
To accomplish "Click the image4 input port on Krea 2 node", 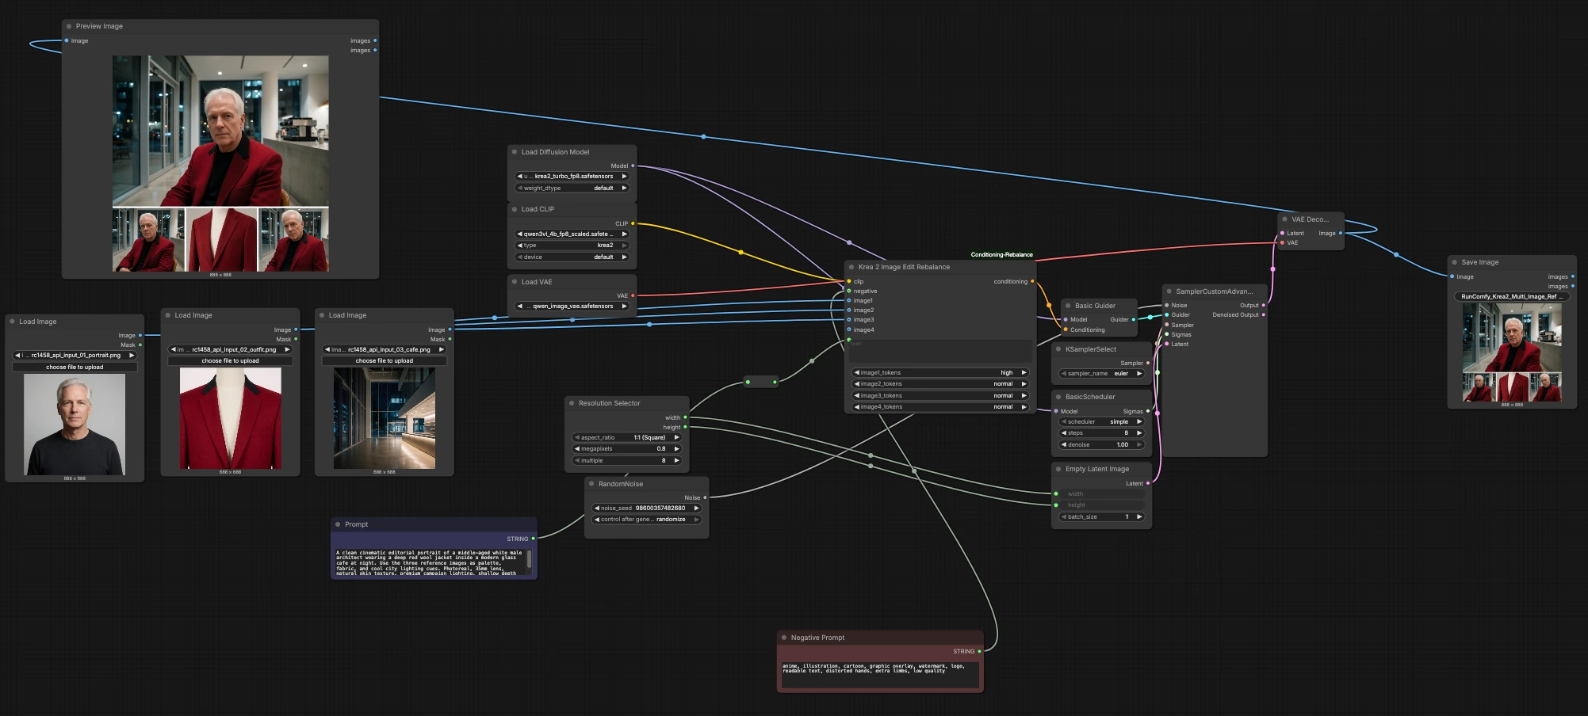I will (849, 329).
